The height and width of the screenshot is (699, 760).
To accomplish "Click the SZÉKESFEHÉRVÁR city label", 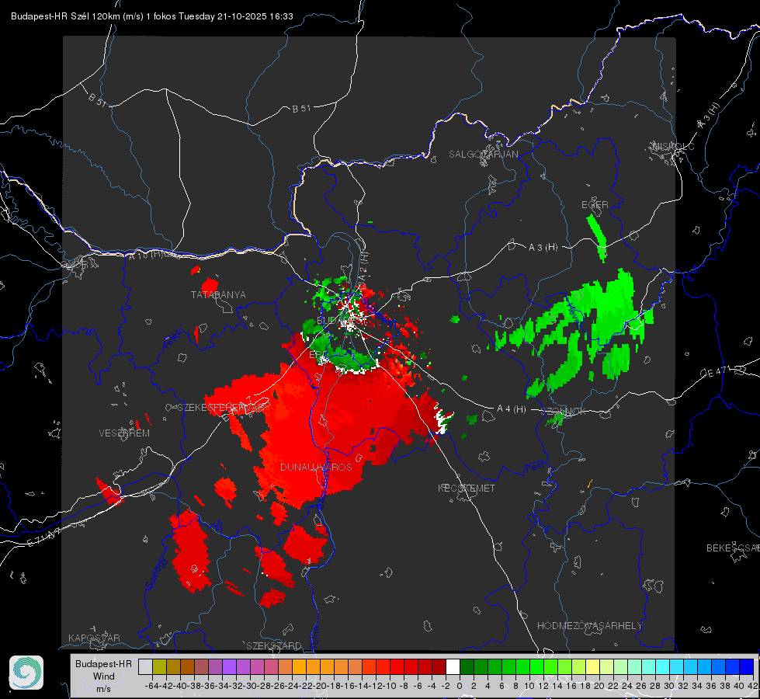I will point(221,408).
